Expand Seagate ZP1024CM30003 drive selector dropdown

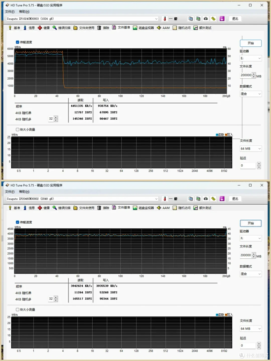pyautogui.click(x=156, y=19)
